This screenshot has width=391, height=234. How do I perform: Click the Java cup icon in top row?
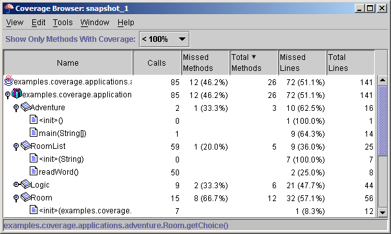point(9,81)
